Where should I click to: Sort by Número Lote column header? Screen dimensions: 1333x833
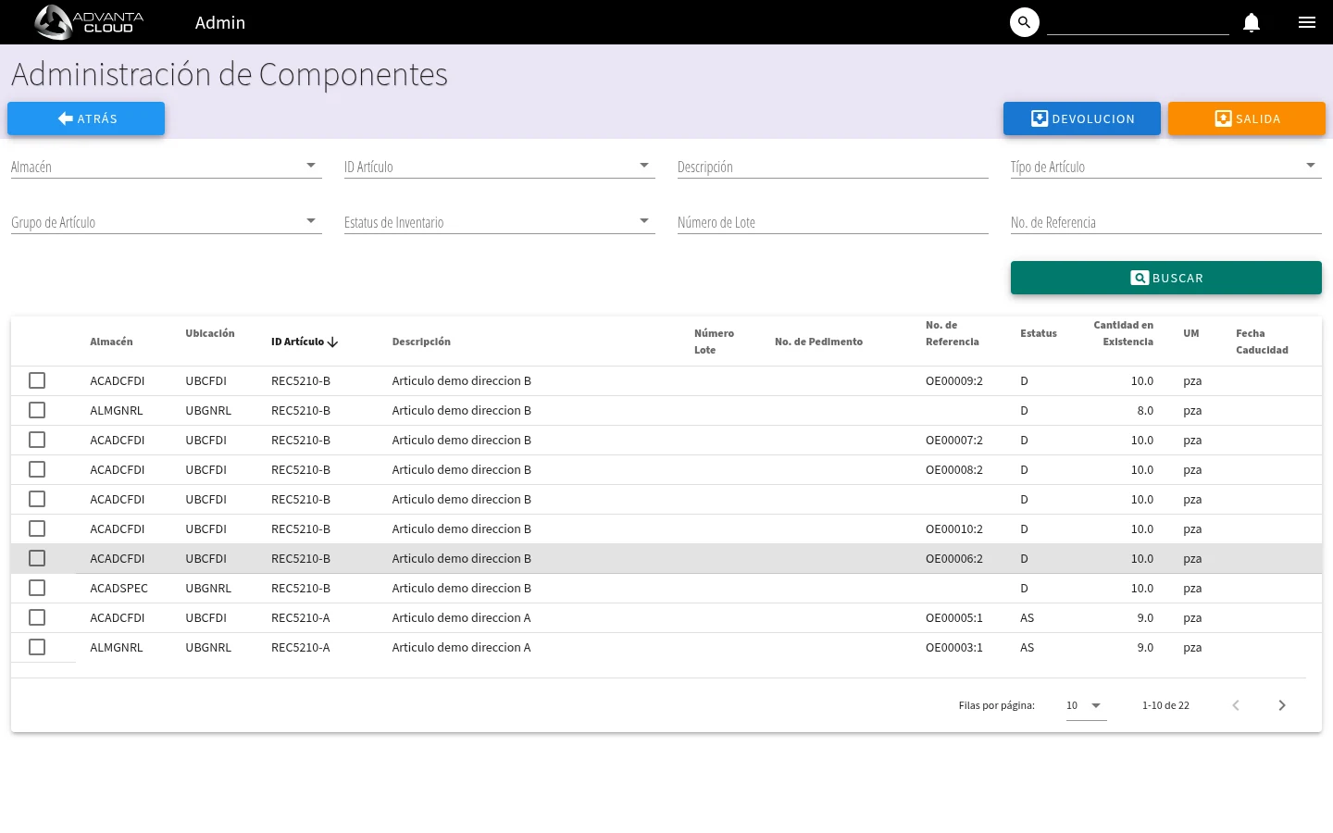(714, 342)
